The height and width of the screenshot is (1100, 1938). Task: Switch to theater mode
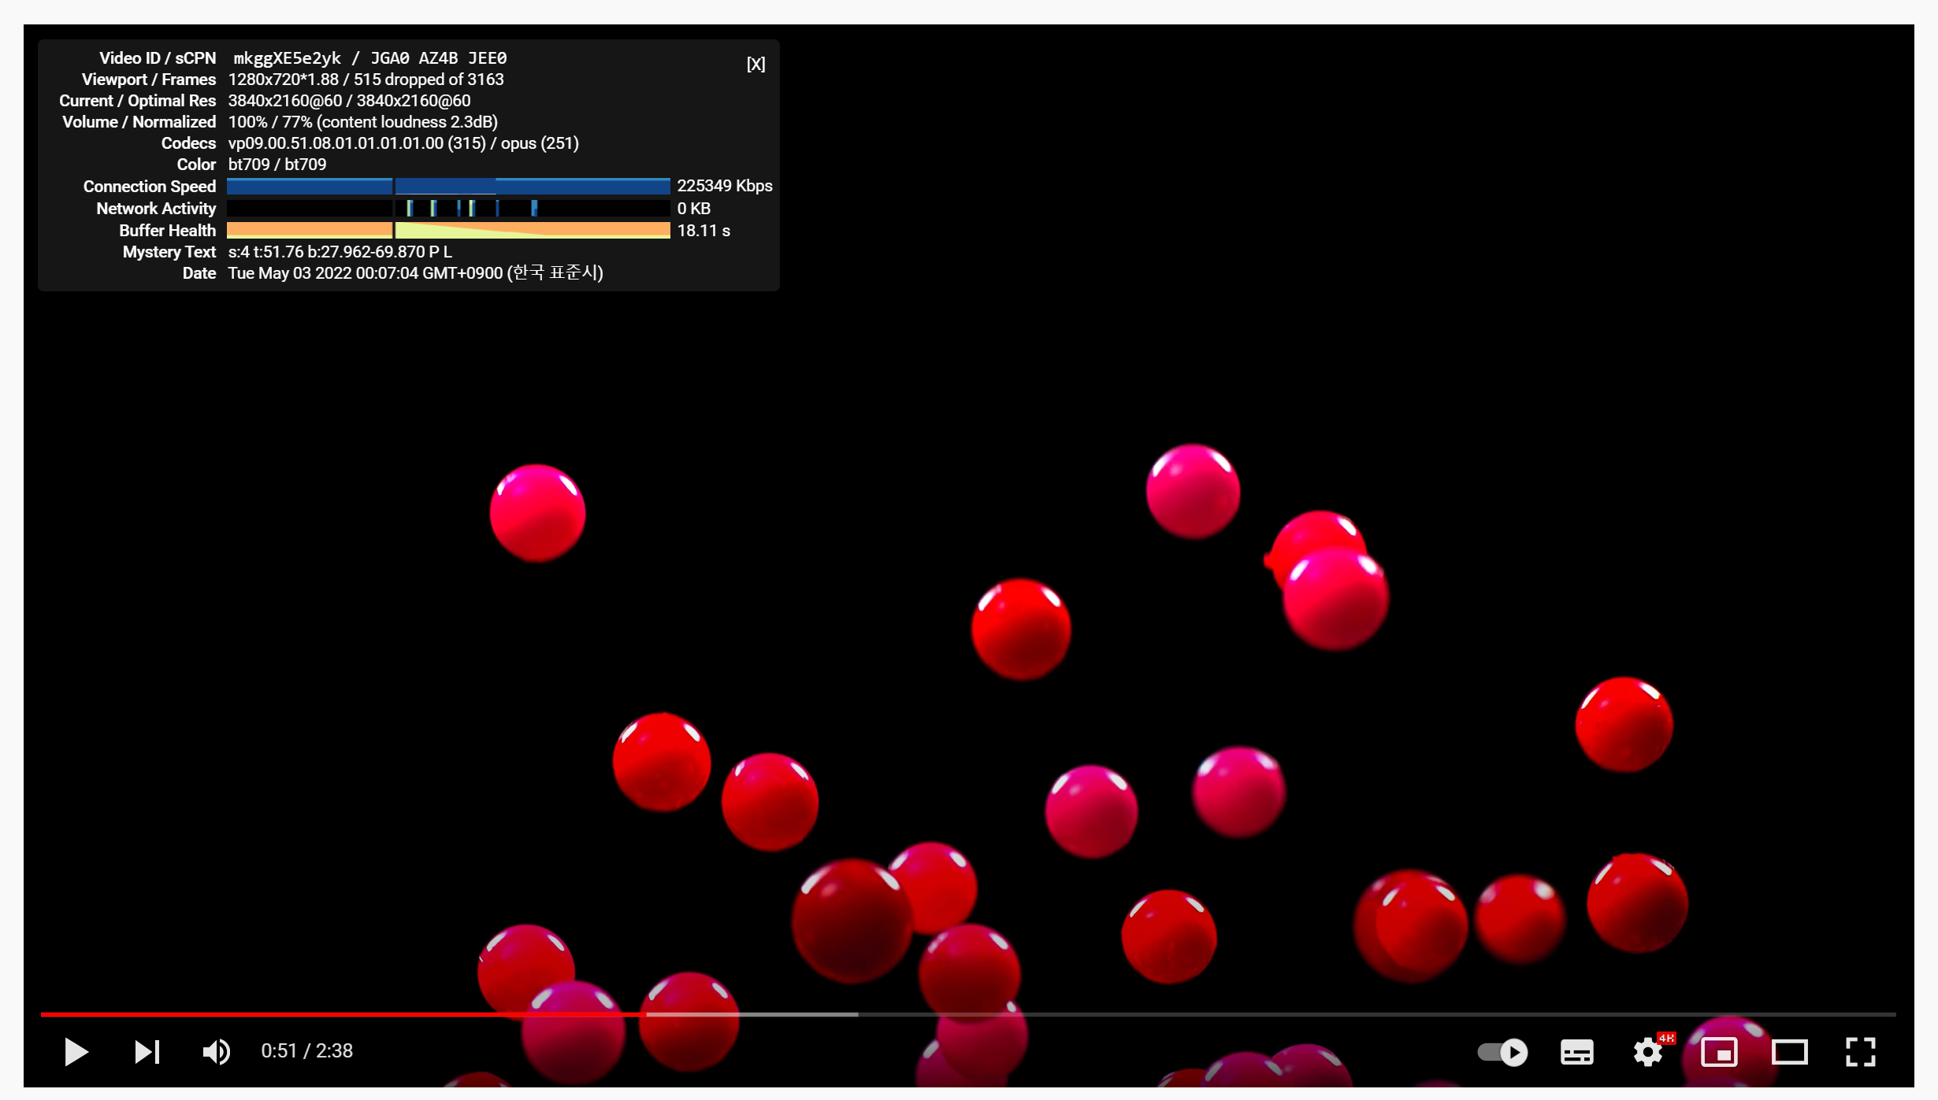point(1789,1052)
